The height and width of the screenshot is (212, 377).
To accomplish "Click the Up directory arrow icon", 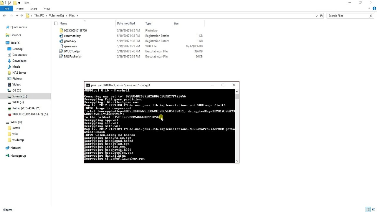I will coord(22,16).
